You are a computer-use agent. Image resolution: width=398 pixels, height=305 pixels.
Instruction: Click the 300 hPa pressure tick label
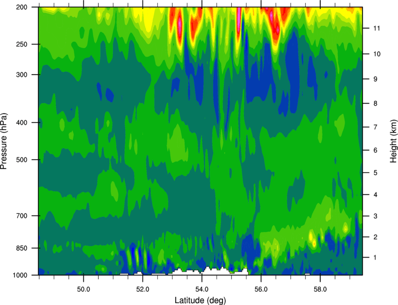point(22,75)
